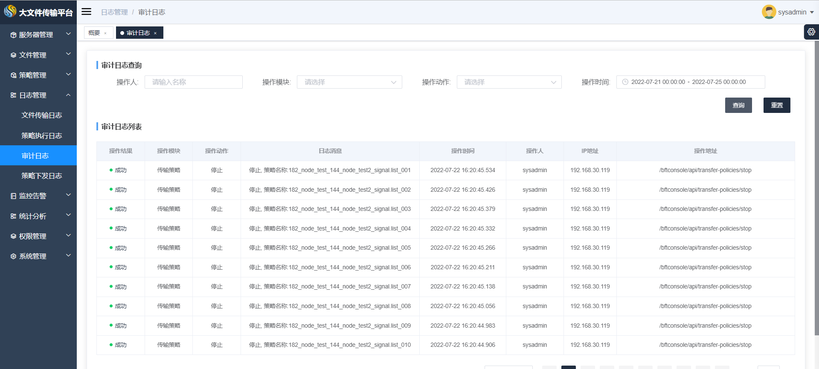This screenshot has height=369, width=819.
Task: Open the 操作动作 dropdown
Action: coord(509,82)
